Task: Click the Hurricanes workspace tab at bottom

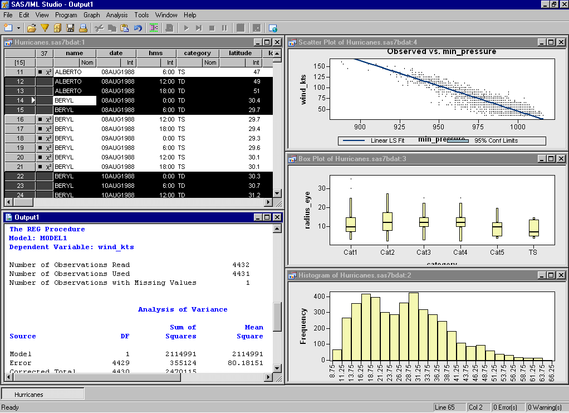Action: pyautogui.click(x=43, y=394)
